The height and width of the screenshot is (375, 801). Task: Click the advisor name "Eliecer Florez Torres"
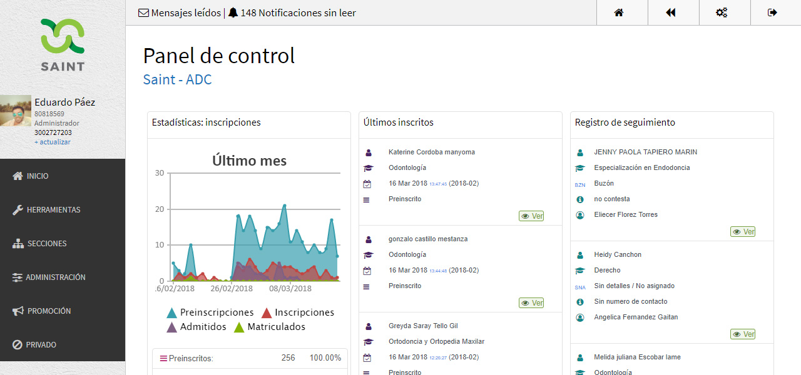pyautogui.click(x=626, y=215)
